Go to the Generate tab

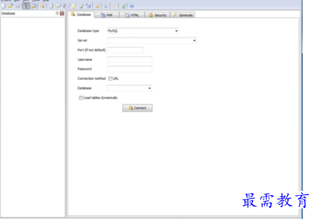click(183, 15)
